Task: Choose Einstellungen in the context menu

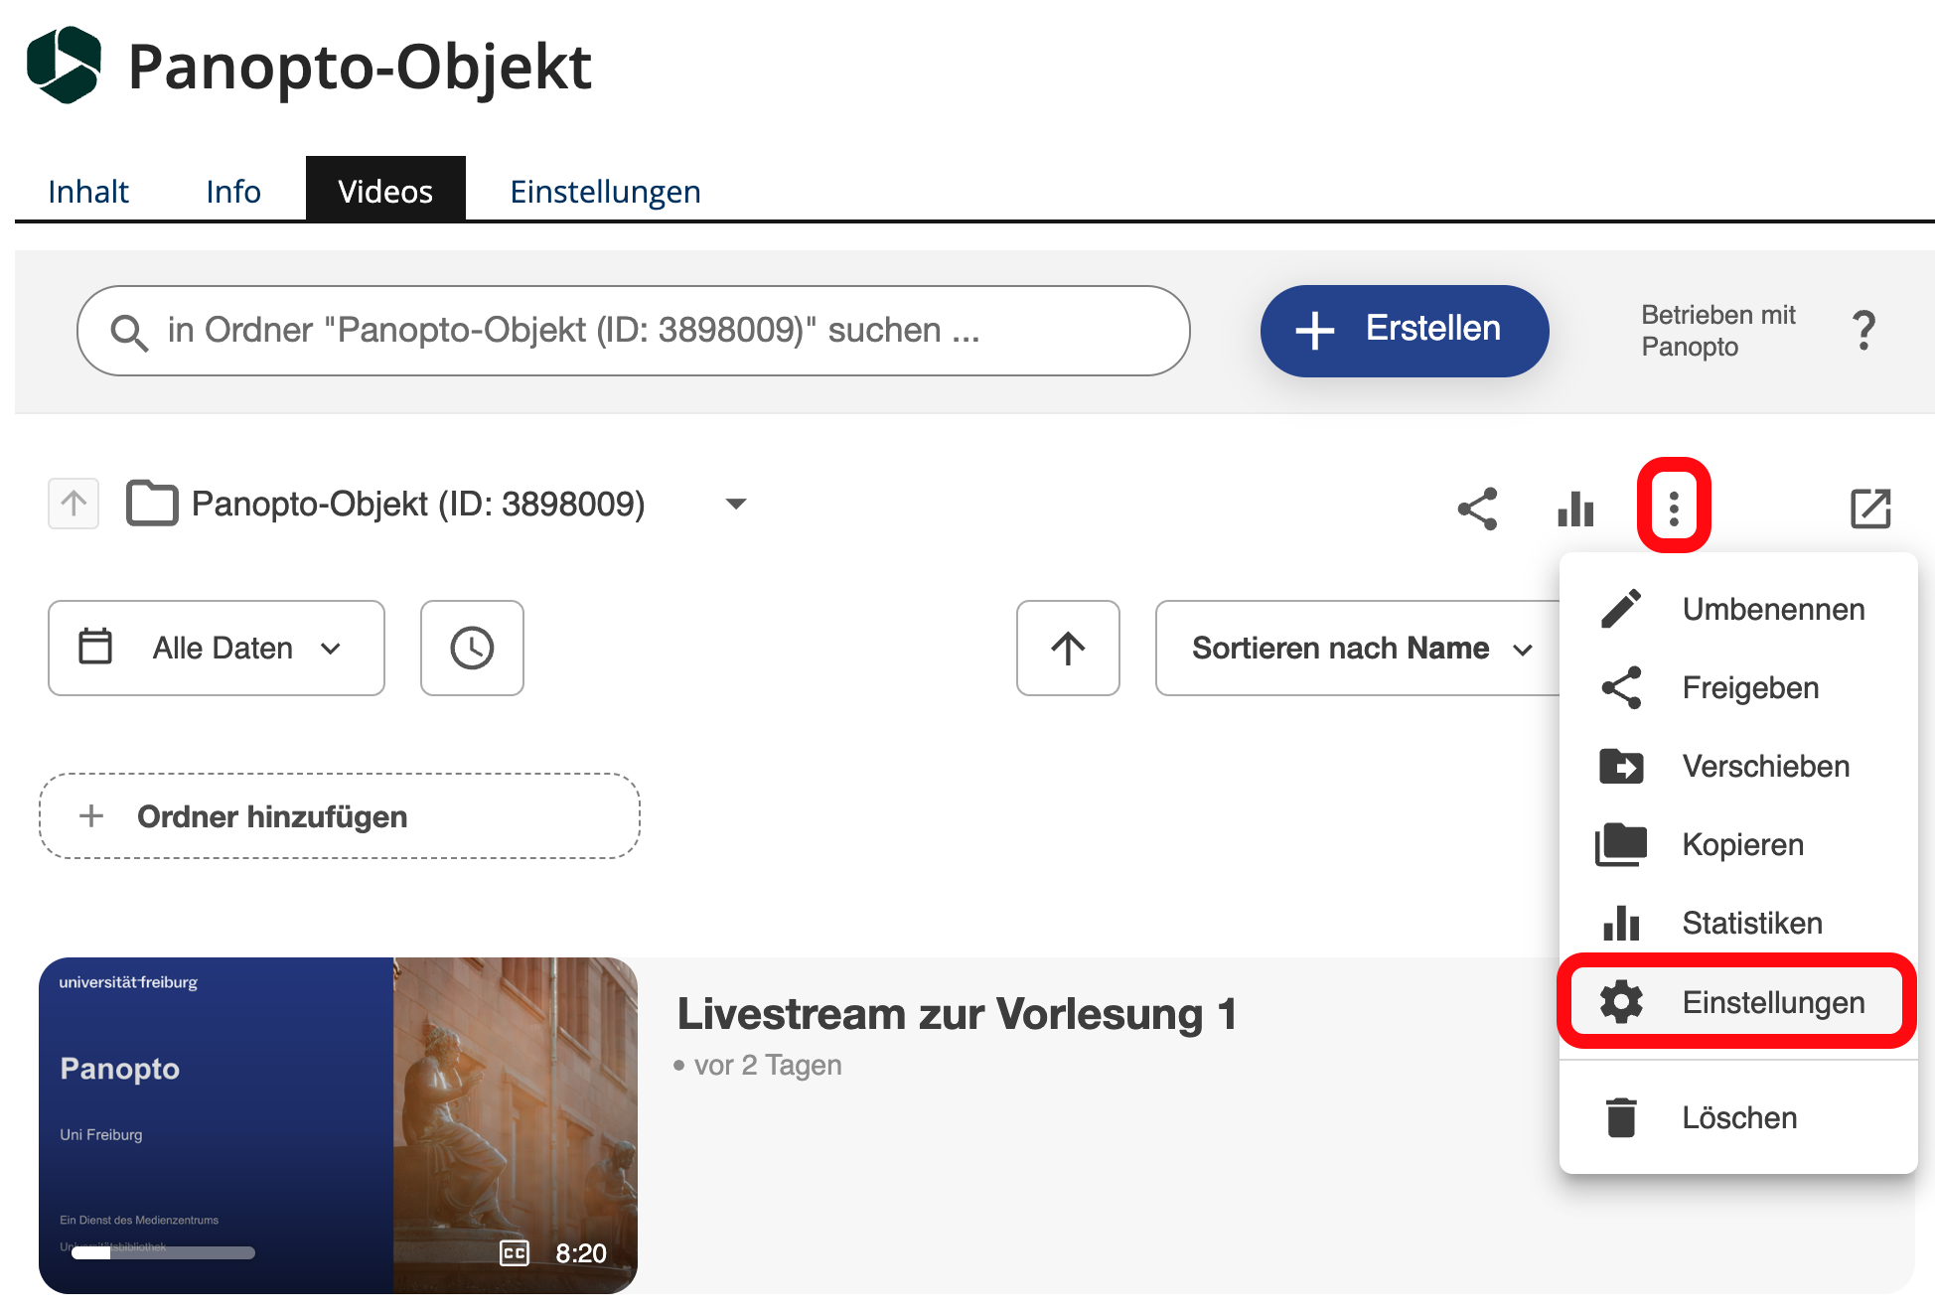Action: click(x=1738, y=1001)
